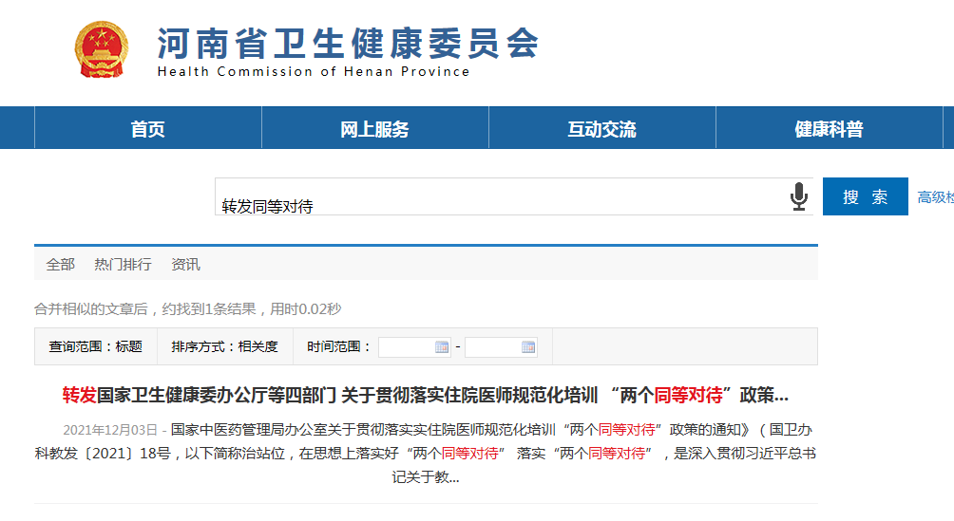Expand the 排序方式：相关度 sort option

tap(224, 347)
